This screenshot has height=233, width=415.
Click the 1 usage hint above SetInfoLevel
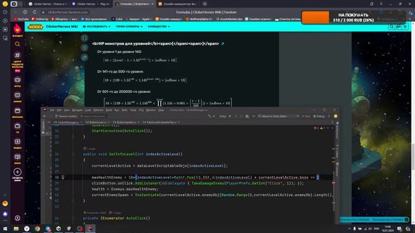[x=89, y=149]
